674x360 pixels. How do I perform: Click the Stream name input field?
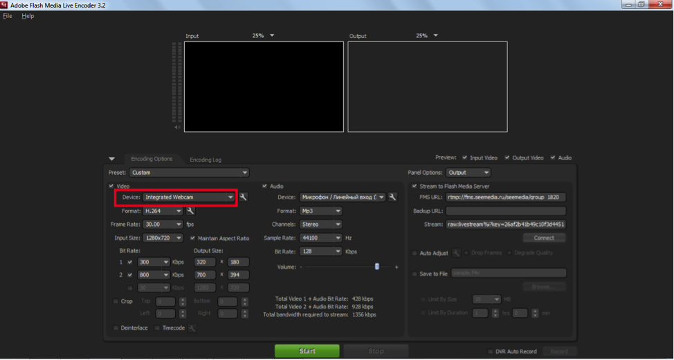point(506,225)
